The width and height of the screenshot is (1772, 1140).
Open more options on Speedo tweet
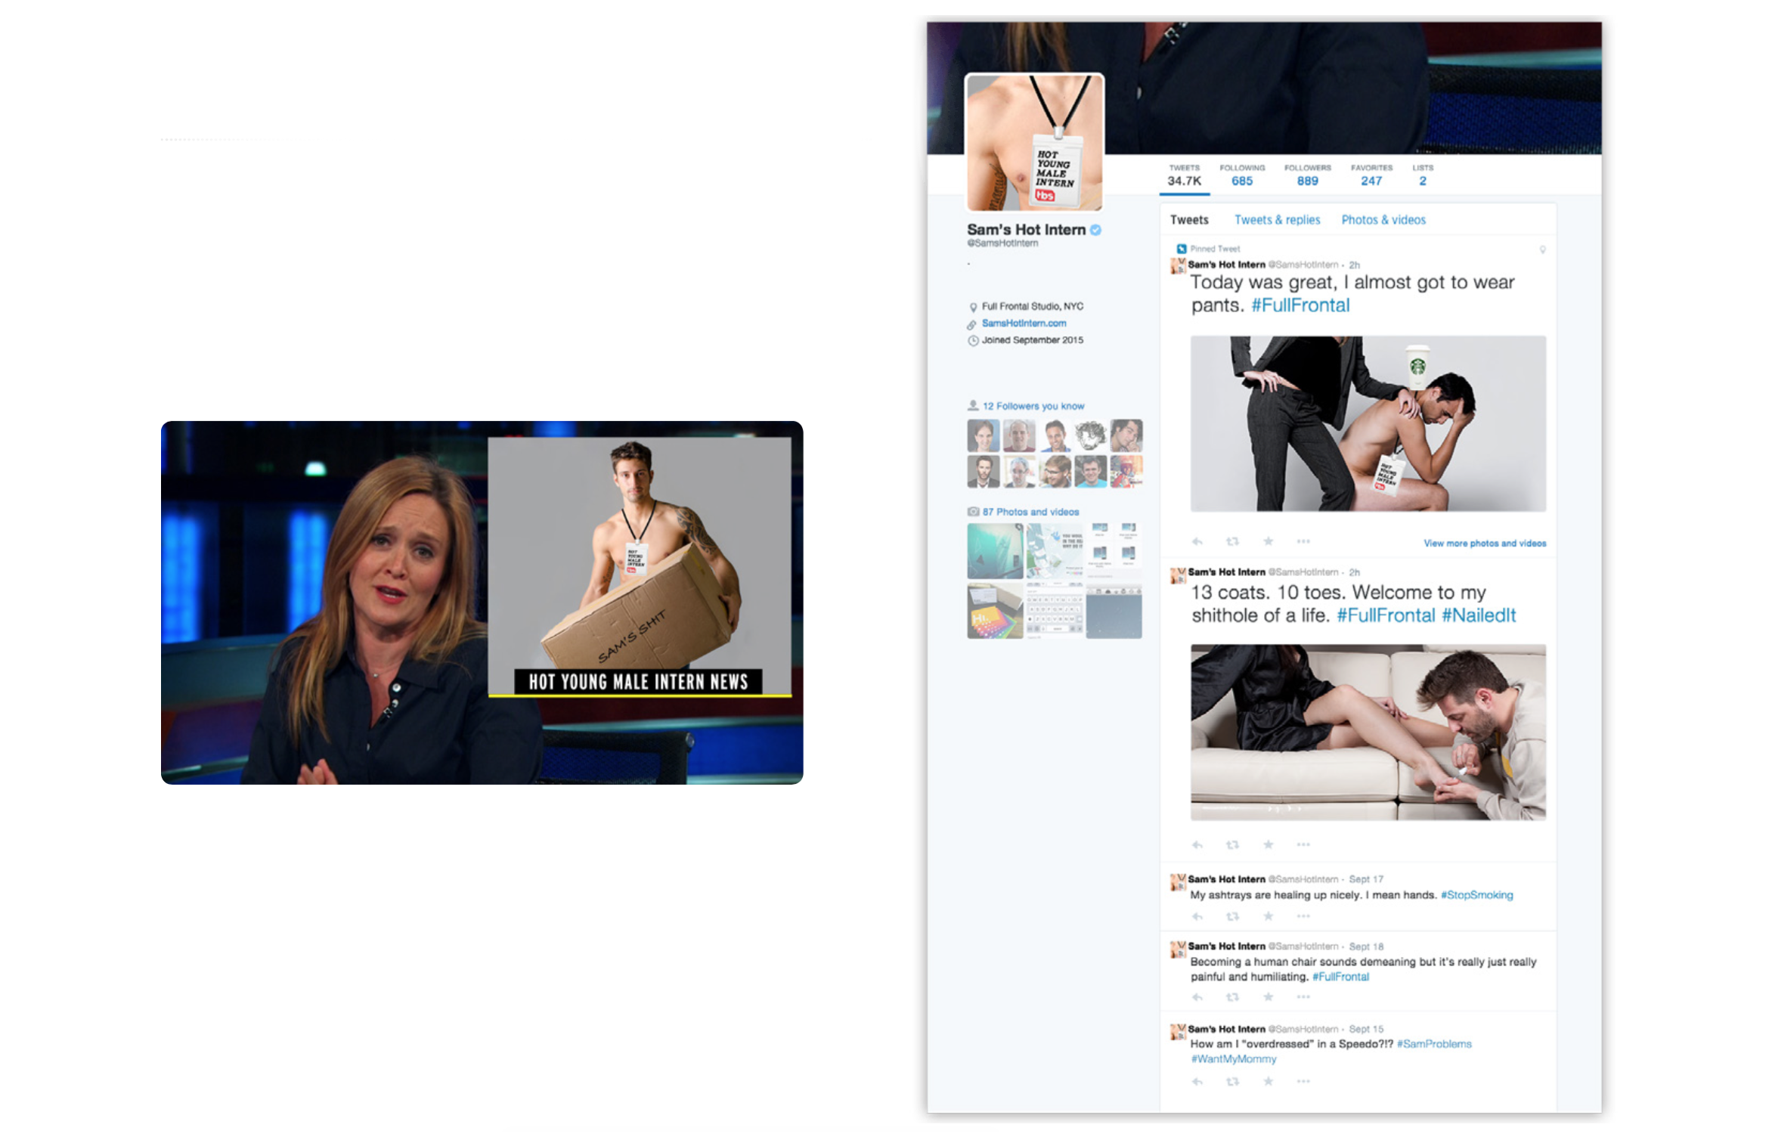point(1303,1081)
